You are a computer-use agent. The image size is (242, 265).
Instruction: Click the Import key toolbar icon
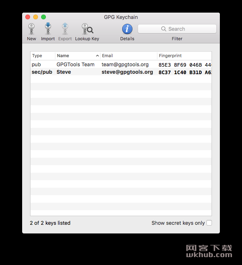click(x=48, y=29)
